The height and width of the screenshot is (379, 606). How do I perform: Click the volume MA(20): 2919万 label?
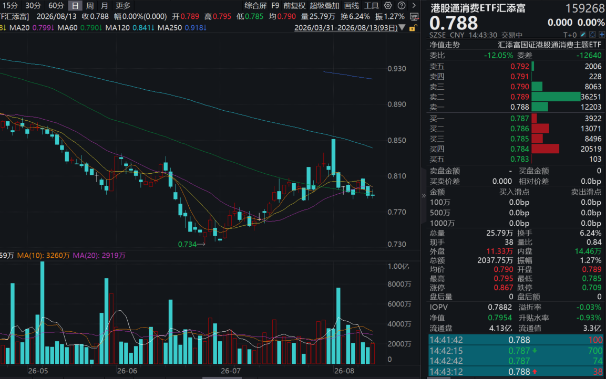click(x=99, y=256)
